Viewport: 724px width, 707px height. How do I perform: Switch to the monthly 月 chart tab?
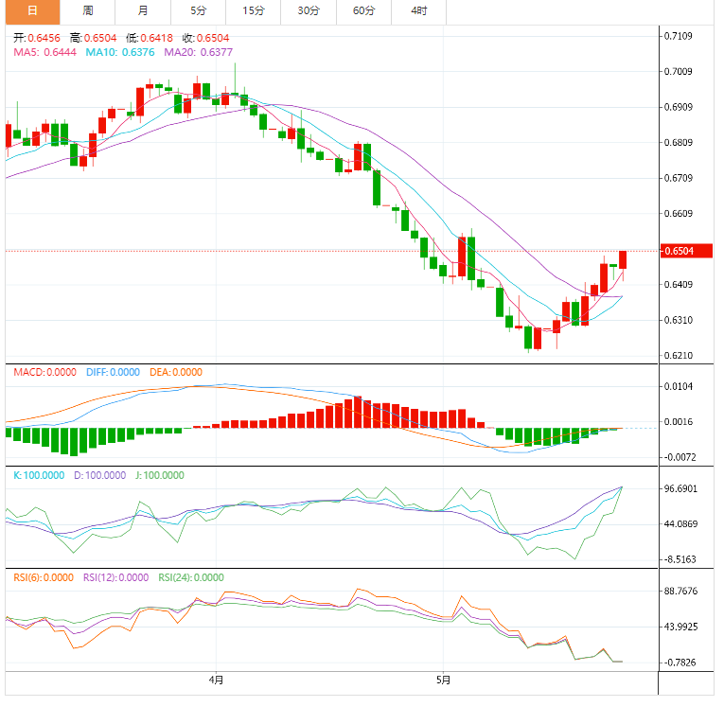click(143, 11)
